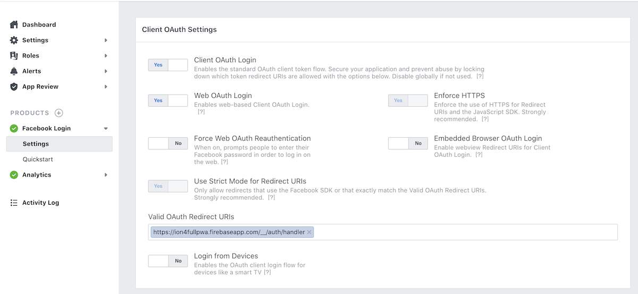Click the Valid OAuth Redirect URIs label

191,216
